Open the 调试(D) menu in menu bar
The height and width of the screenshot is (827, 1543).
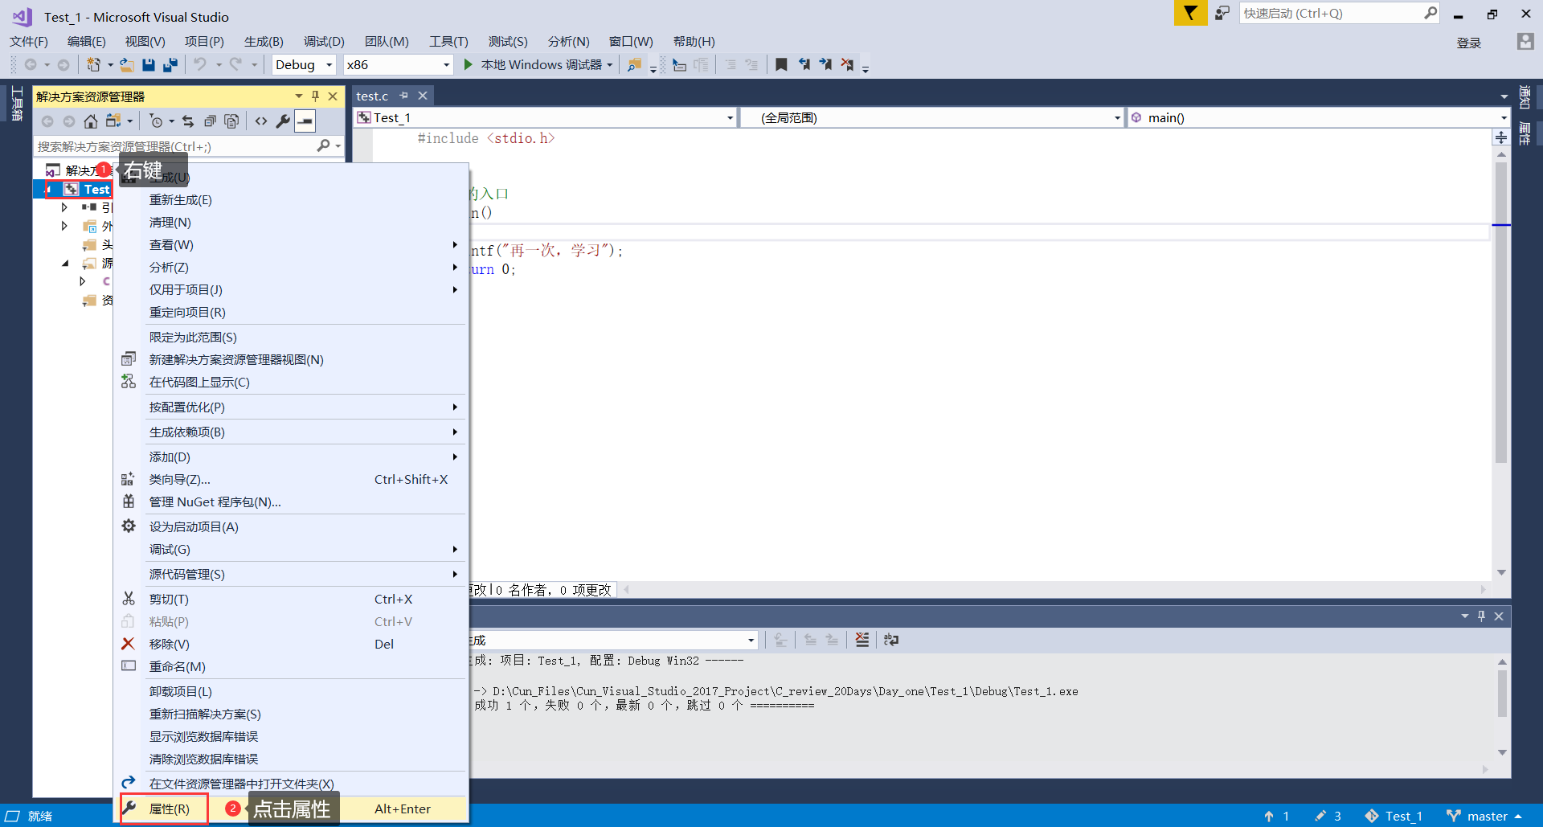[324, 42]
